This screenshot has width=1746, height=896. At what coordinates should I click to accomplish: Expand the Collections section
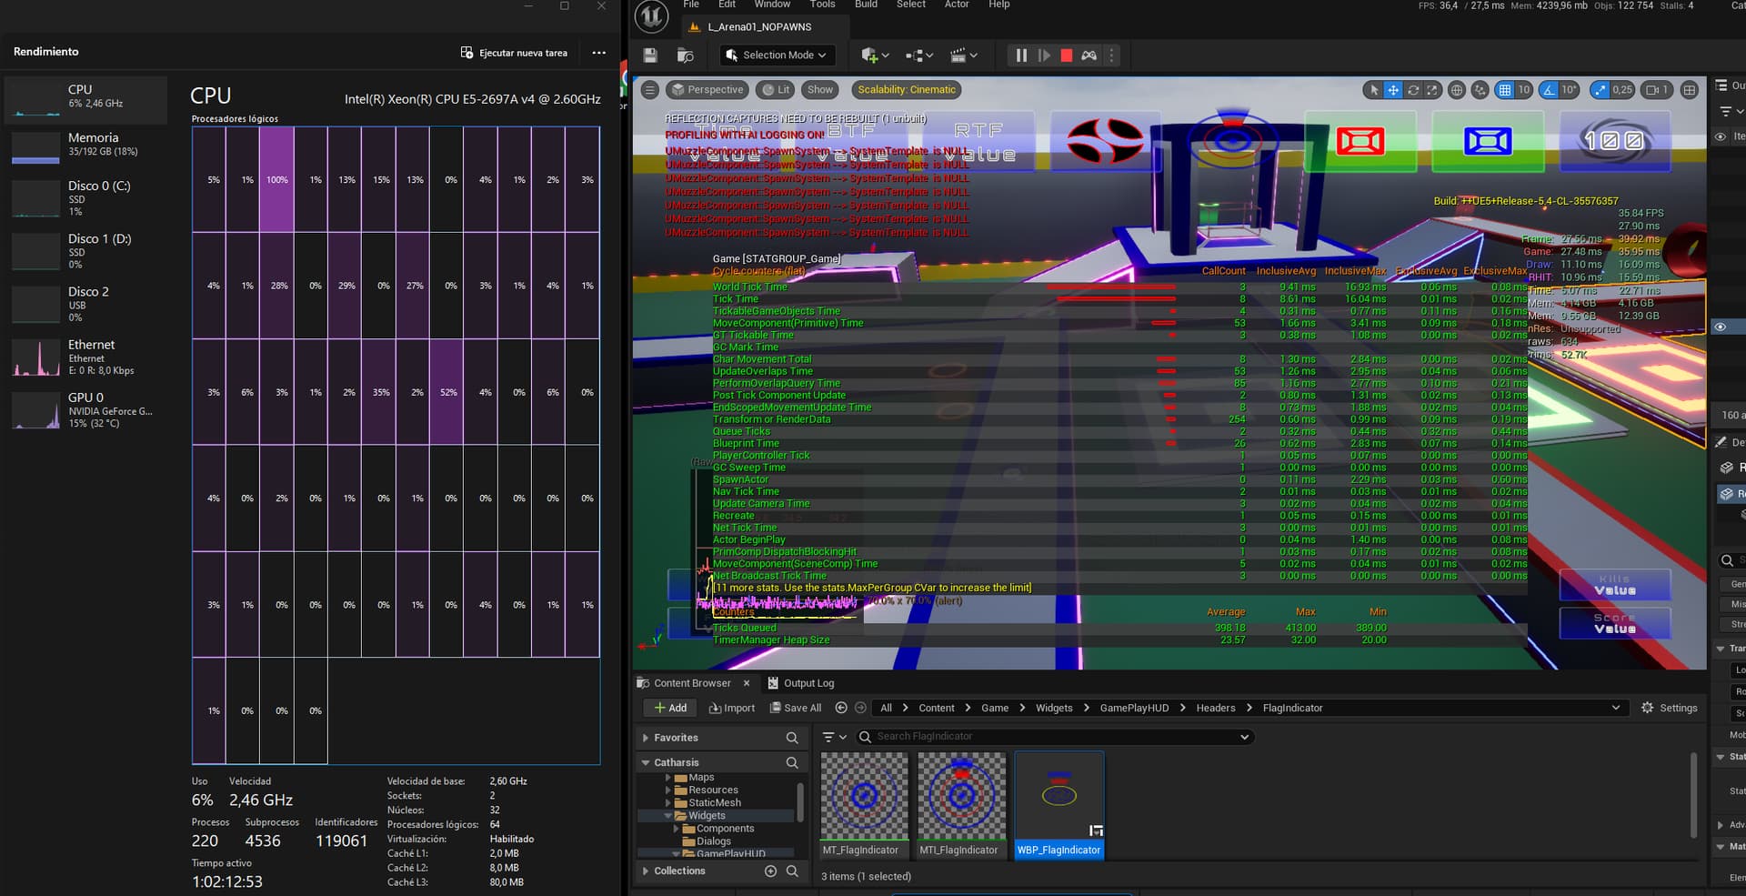click(x=646, y=871)
